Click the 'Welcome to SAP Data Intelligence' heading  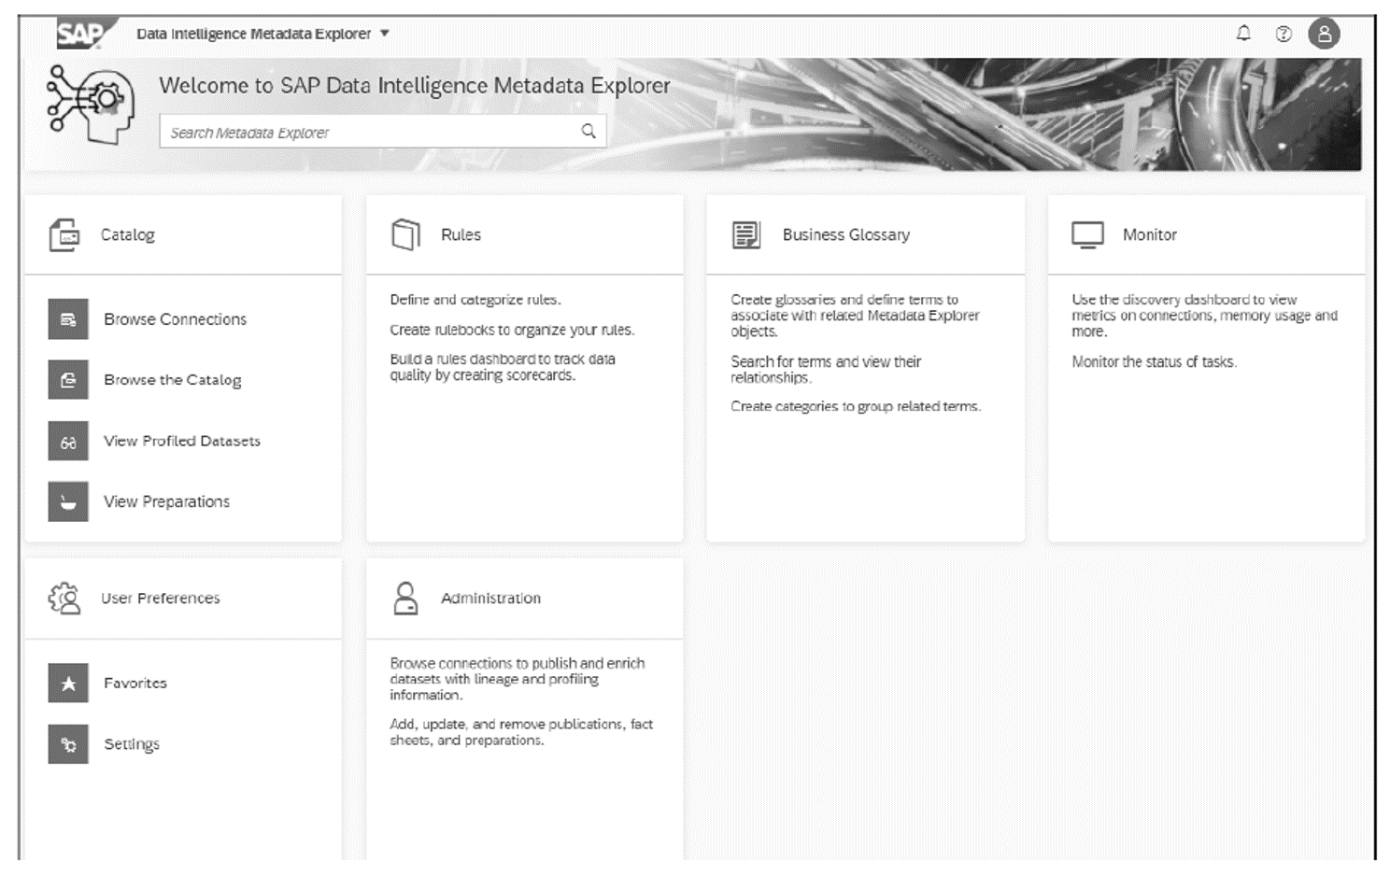(x=415, y=85)
